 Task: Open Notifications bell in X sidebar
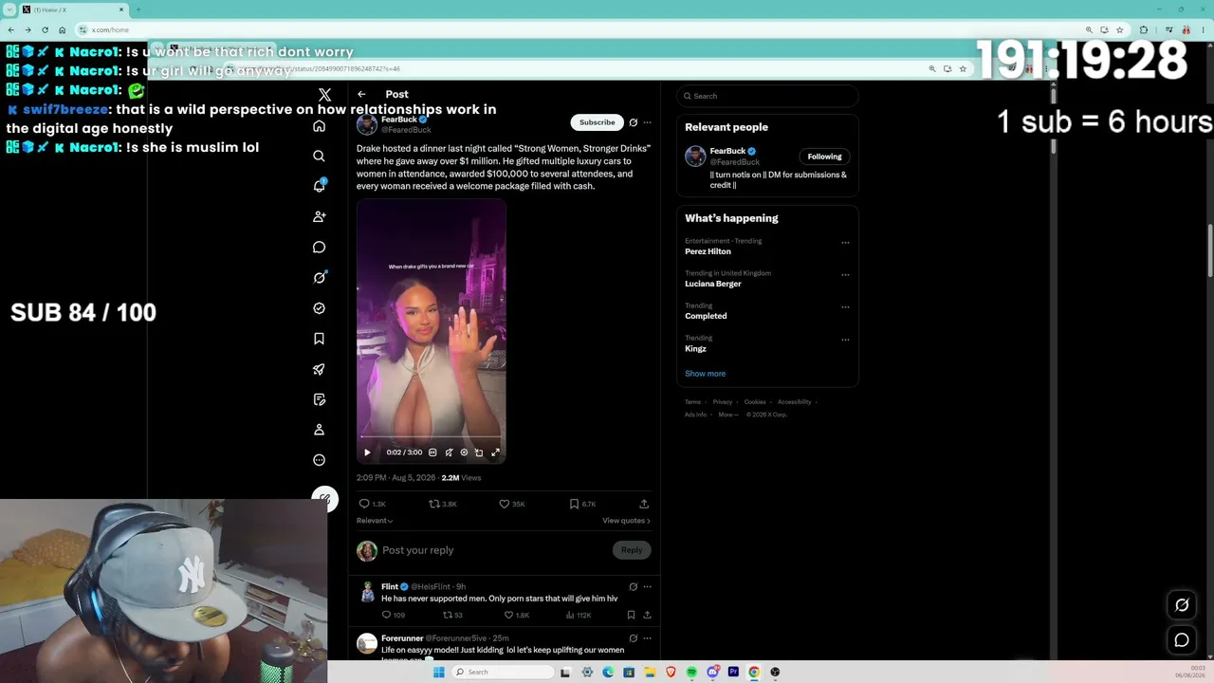tap(320, 186)
